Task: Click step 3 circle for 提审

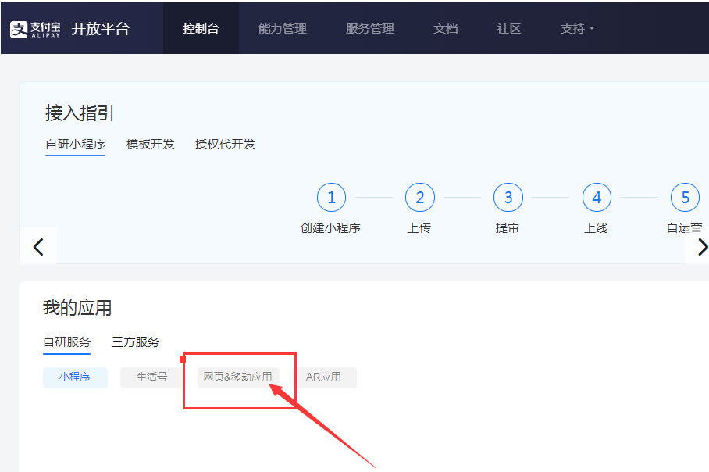Action: click(x=508, y=198)
